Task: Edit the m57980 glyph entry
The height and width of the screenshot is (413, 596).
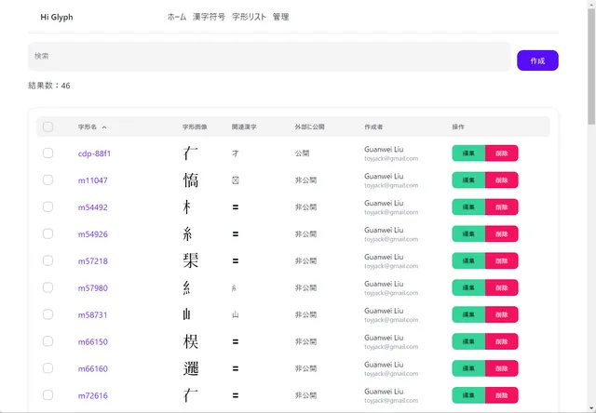Action: coord(468,287)
